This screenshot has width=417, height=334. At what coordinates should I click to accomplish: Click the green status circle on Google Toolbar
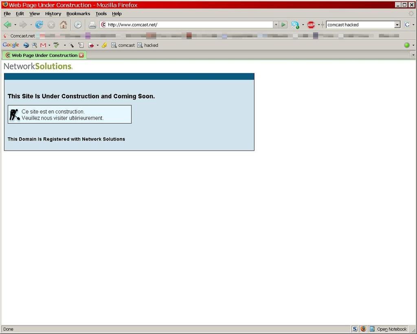[x=407, y=46]
